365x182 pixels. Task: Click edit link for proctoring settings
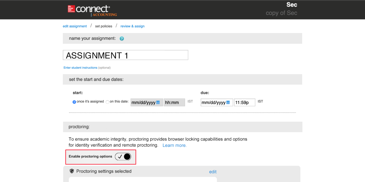(x=213, y=172)
